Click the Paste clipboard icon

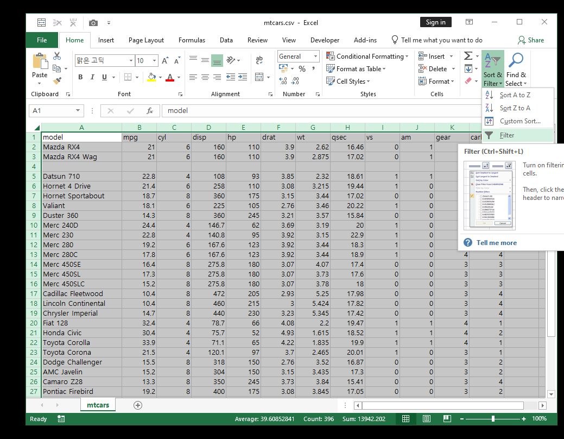pos(40,61)
